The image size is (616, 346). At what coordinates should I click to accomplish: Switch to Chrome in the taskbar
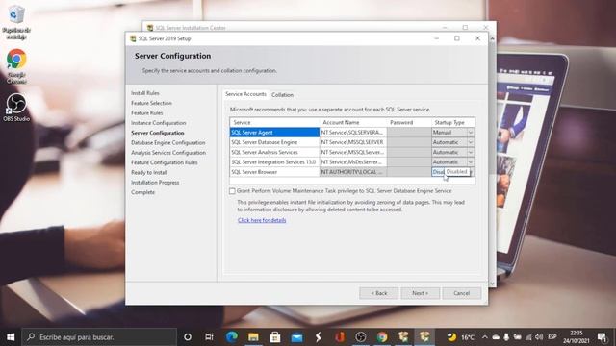382,337
